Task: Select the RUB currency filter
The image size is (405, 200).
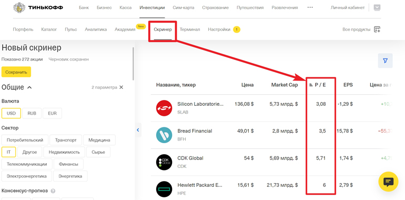Action: point(32,113)
